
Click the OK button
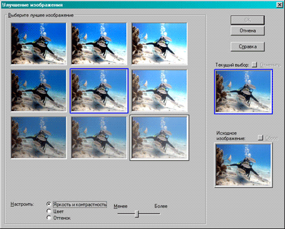(248, 20)
